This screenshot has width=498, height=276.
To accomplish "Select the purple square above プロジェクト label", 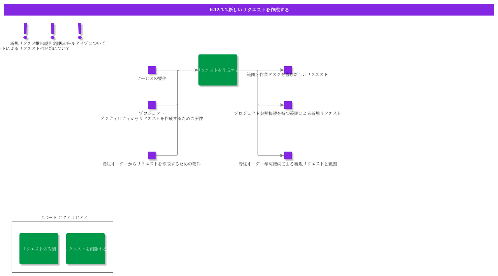I will coord(152,105).
